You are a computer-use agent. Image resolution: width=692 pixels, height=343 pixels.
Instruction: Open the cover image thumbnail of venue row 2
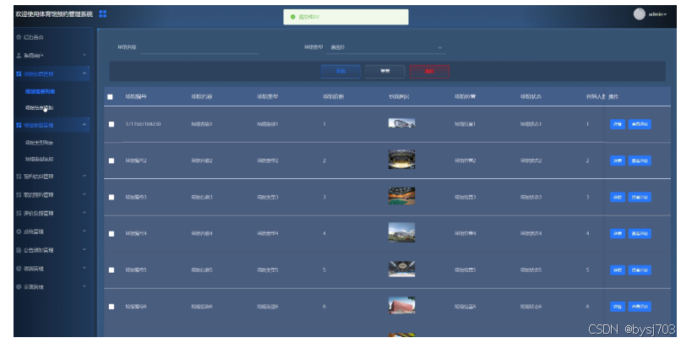coord(401,160)
